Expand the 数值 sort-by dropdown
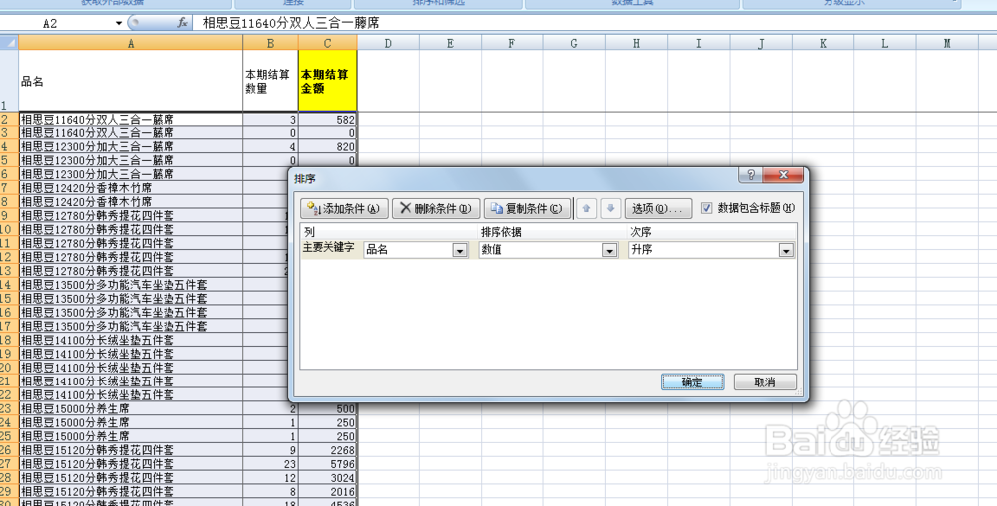997x506 pixels. pos(610,251)
